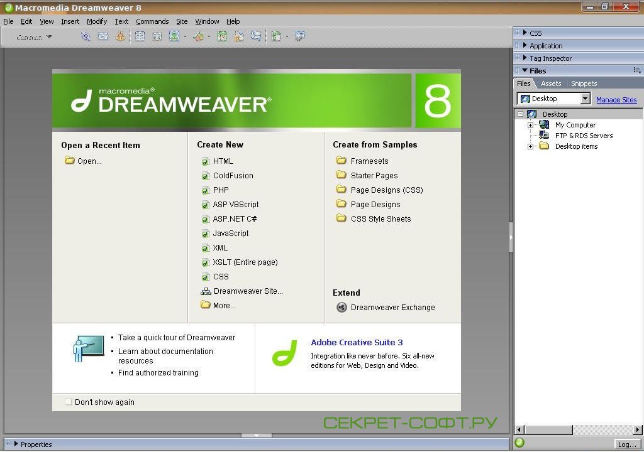Open the Images icon dropdown arrow
The height and width of the screenshot is (452, 644).
(186, 37)
